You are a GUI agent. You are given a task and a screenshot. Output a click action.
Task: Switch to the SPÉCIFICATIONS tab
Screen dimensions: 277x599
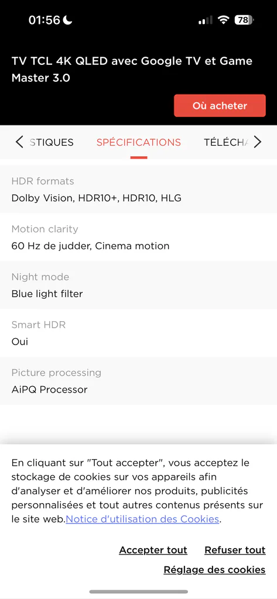click(138, 142)
